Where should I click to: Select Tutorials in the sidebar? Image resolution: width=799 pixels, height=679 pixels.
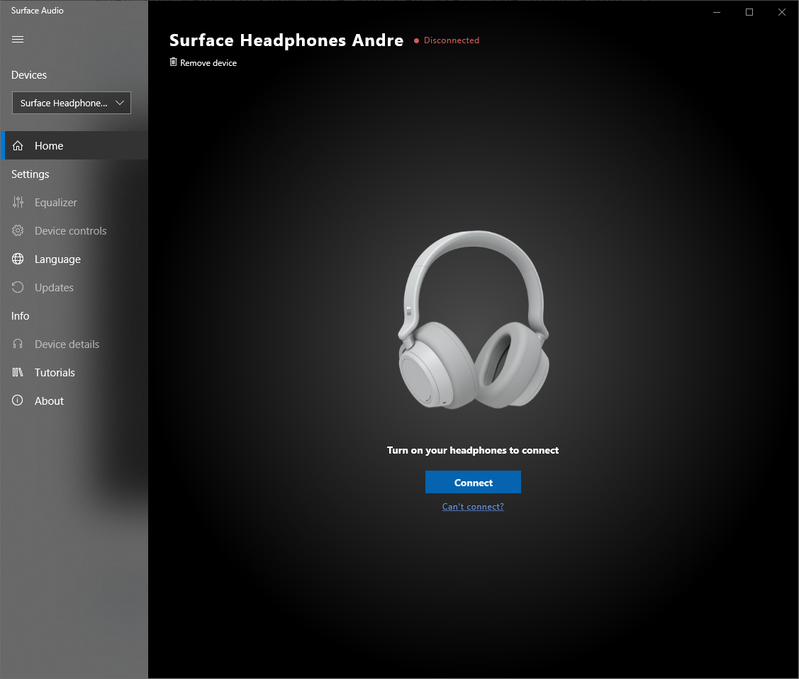tap(55, 373)
